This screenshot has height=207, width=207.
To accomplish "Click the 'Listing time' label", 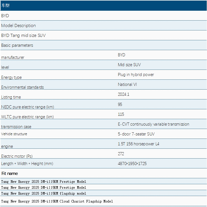I will point(11,97).
